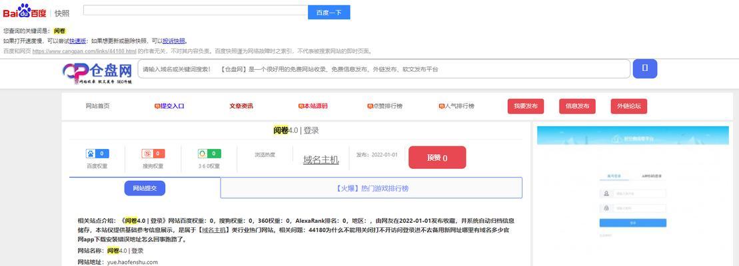739x266 pixels.
Task: Click the 搜狗权重 label
Action: [x=153, y=166]
